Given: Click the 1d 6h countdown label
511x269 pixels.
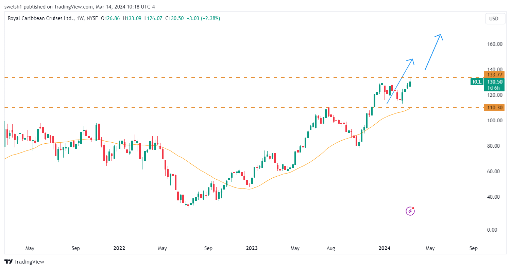Looking at the screenshot, I should tap(494, 88).
